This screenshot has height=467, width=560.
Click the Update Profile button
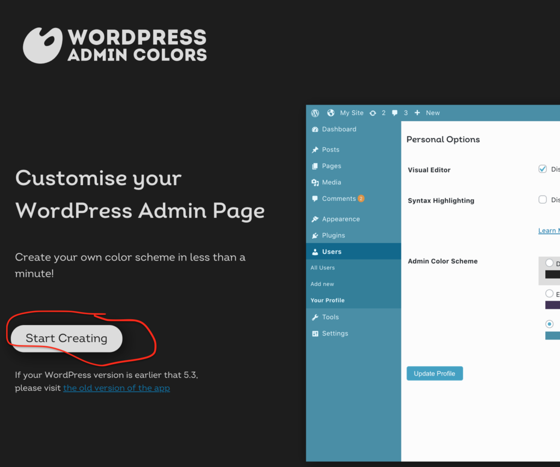tap(435, 374)
